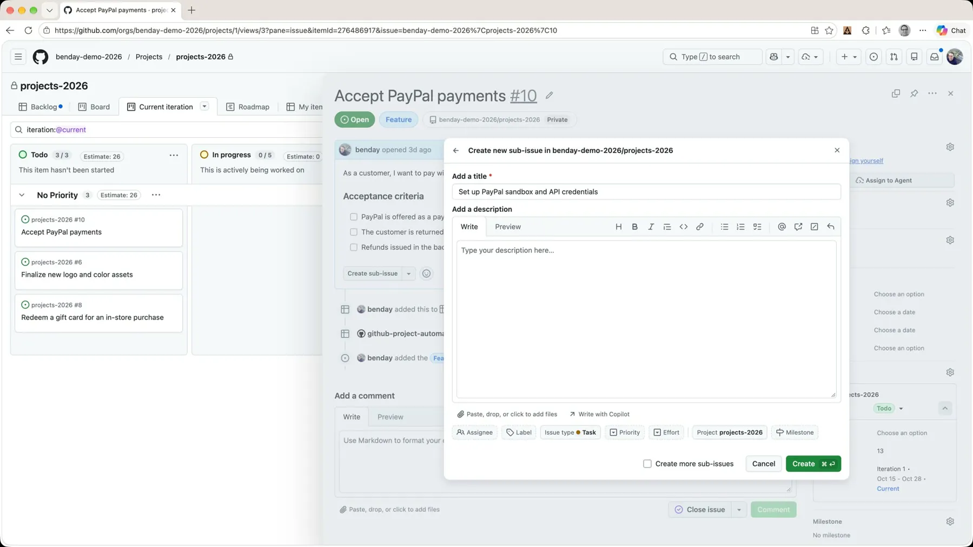973x547 pixels.
Task: Check 'Refunds issued in the bac' criterion
Action: 354,247
